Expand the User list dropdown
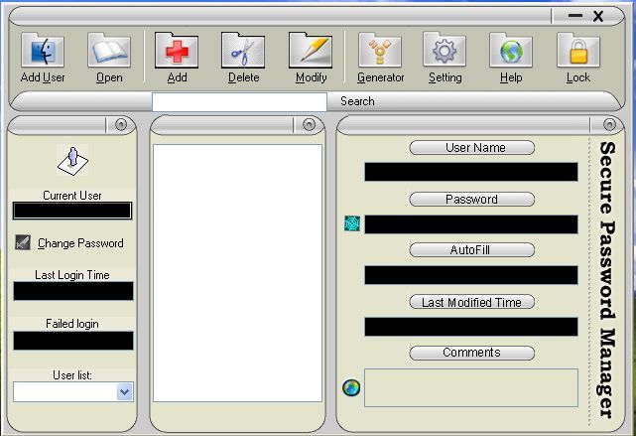The width and height of the screenshot is (636, 436). point(124,392)
